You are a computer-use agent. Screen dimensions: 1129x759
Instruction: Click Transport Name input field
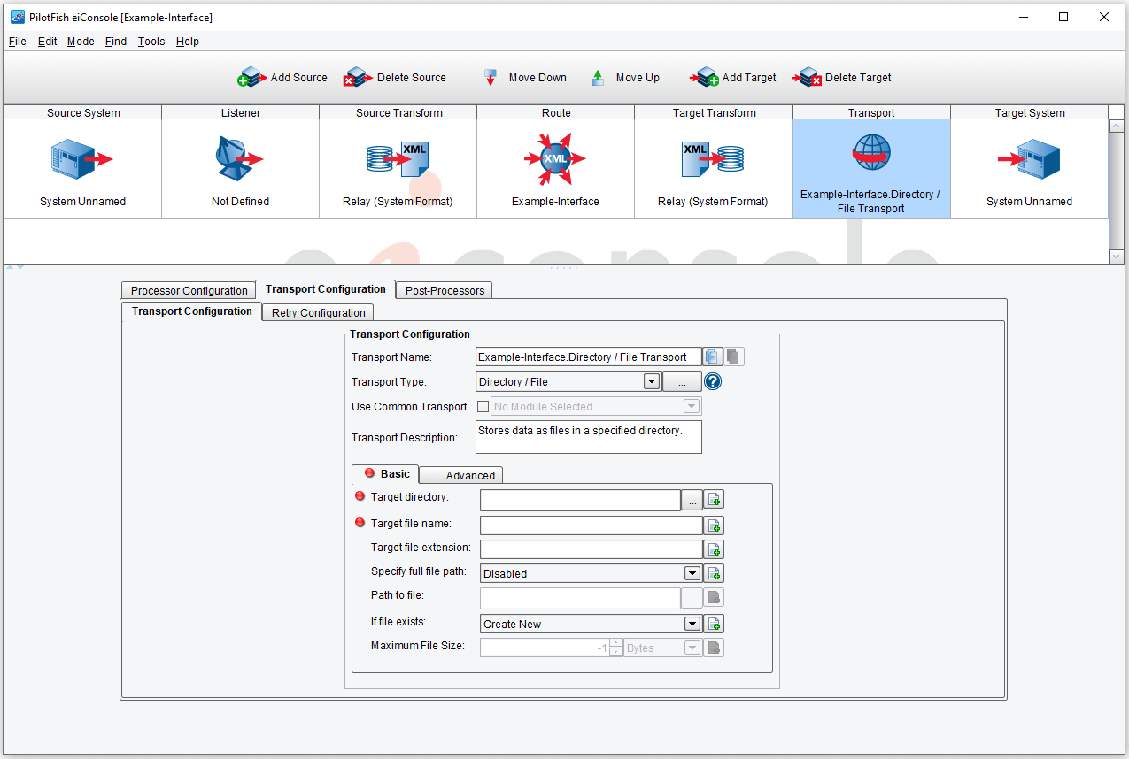pos(588,356)
